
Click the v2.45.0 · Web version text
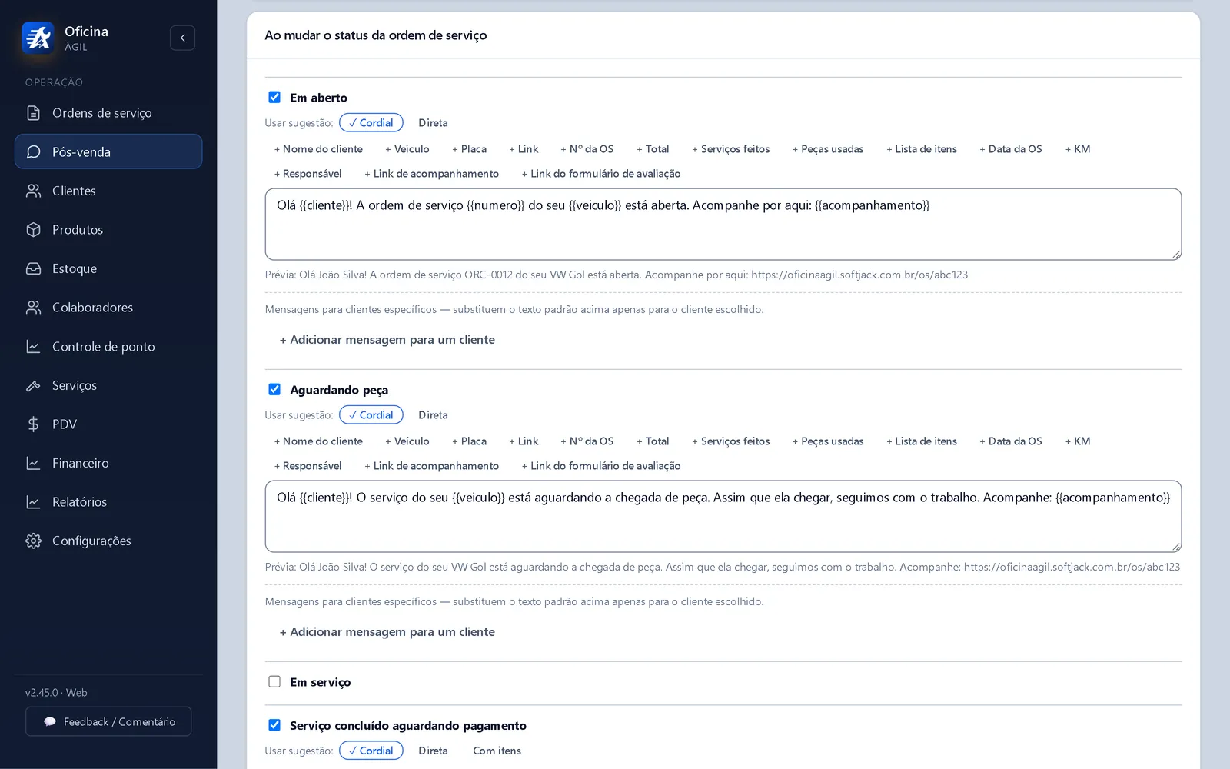[x=56, y=693]
